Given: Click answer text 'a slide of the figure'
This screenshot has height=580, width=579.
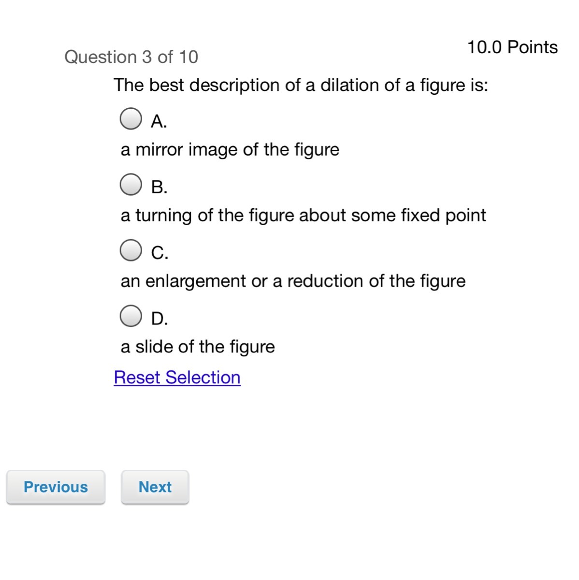Looking at the screenshot, I should 198,347.
